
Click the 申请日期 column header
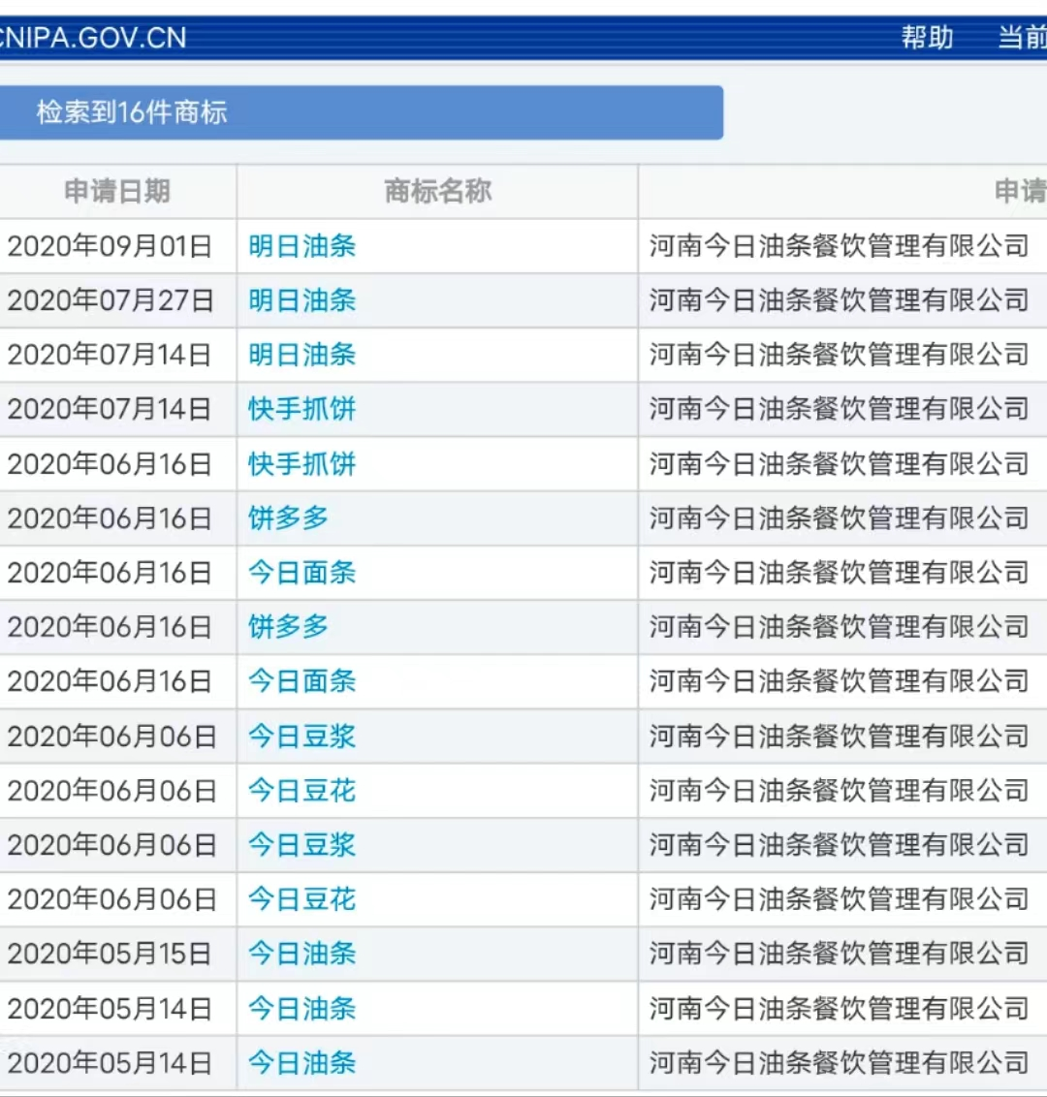(117, 191)
